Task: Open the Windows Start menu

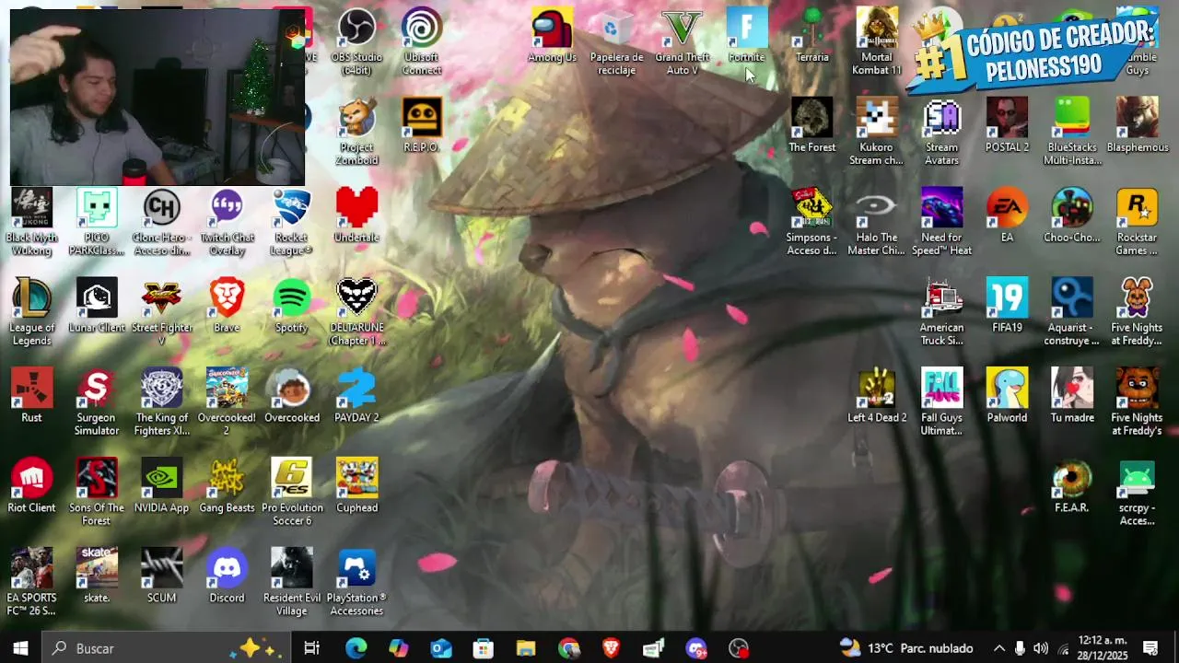Action: [20, 648]
